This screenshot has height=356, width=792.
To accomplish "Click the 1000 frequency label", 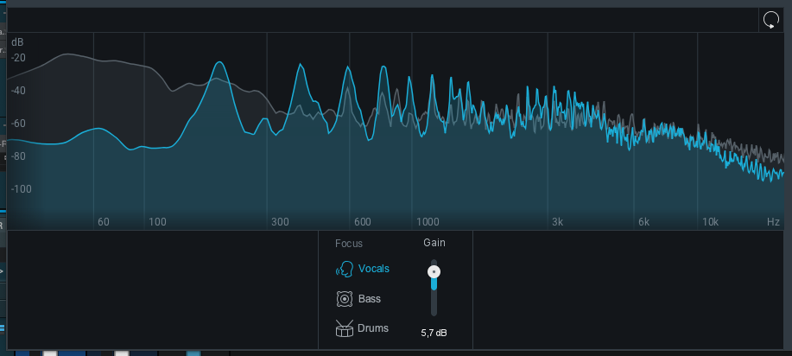I will coord(428,222).
